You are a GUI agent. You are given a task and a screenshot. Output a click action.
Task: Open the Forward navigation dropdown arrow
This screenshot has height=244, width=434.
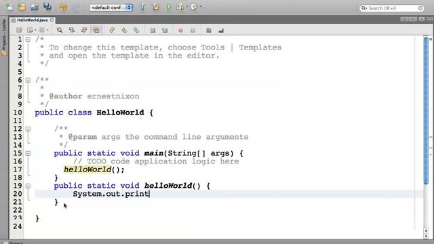click(x=47, y=30)
